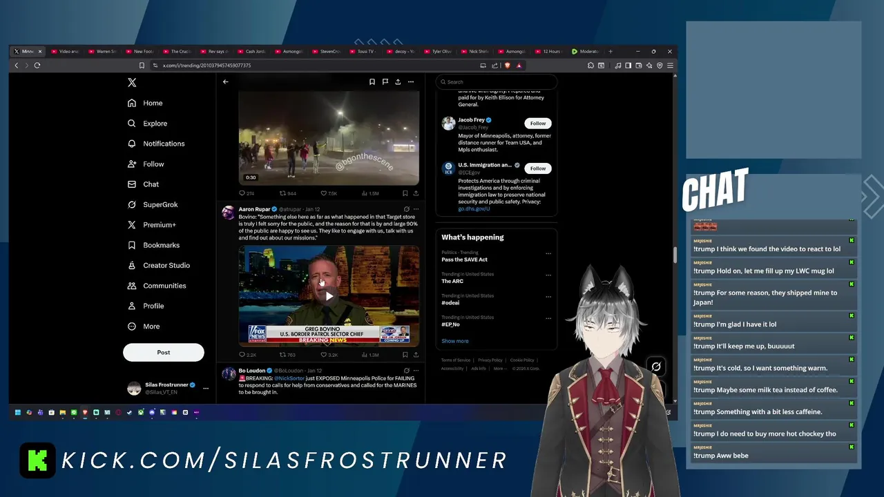Viewport: 884px width, 497px height.
Task: Click the Post button
Action: coord(164,352)
